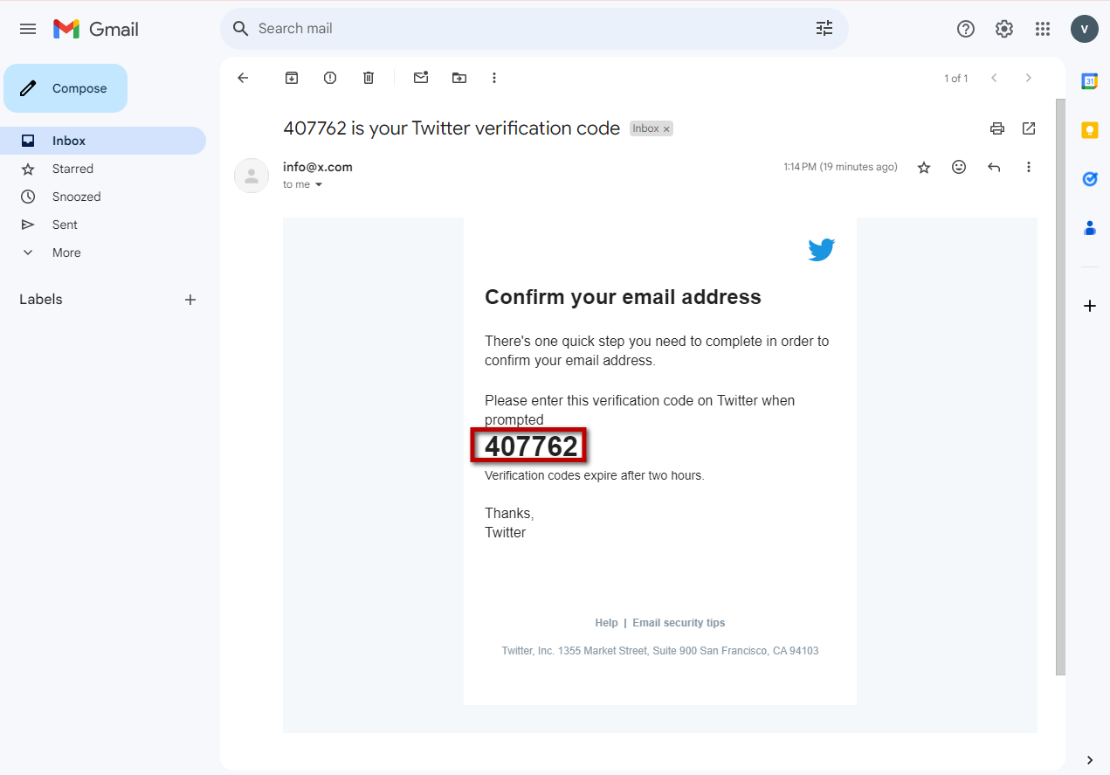Click the Twitter bird logo

point(821,250)
